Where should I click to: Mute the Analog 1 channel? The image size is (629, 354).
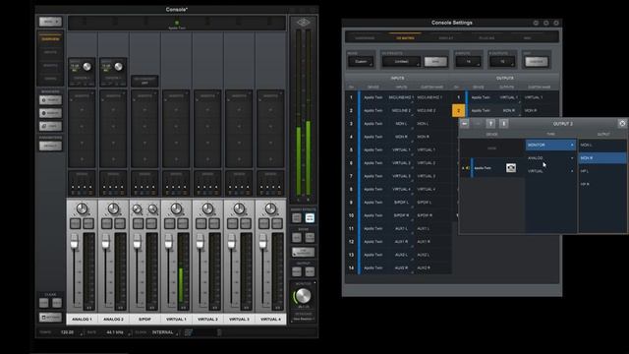pyautogui.click(x=88, y=223)
